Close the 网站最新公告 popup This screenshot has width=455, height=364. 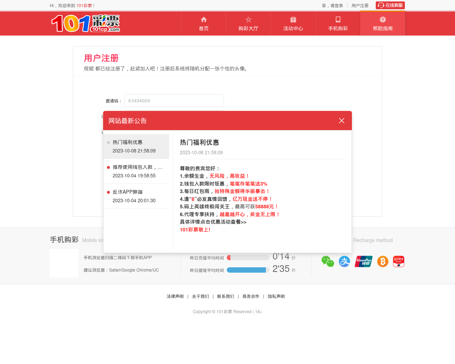coord(342,121)
